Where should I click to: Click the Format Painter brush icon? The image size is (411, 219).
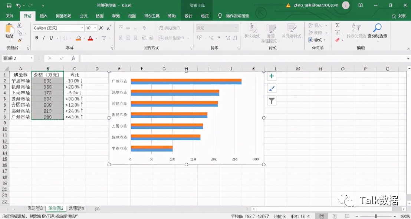[20, 40]
